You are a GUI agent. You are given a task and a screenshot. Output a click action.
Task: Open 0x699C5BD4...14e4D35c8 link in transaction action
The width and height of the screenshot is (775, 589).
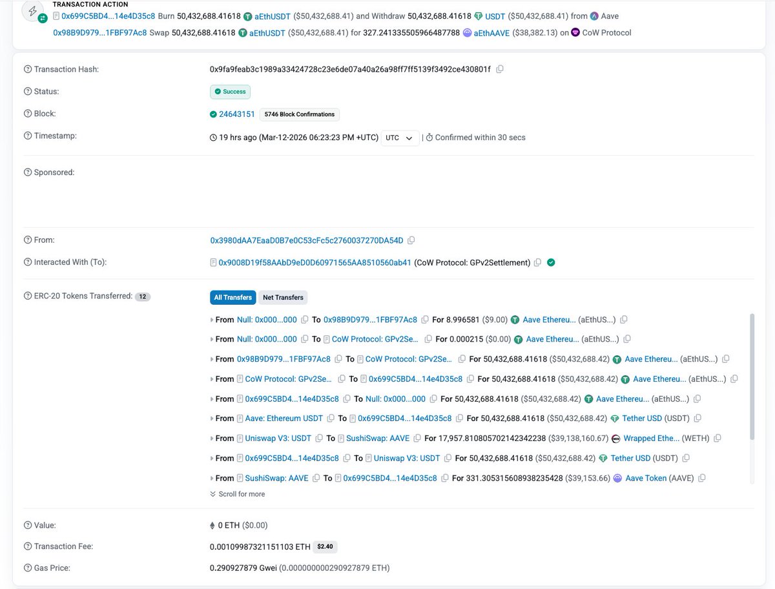click(108, 15)
